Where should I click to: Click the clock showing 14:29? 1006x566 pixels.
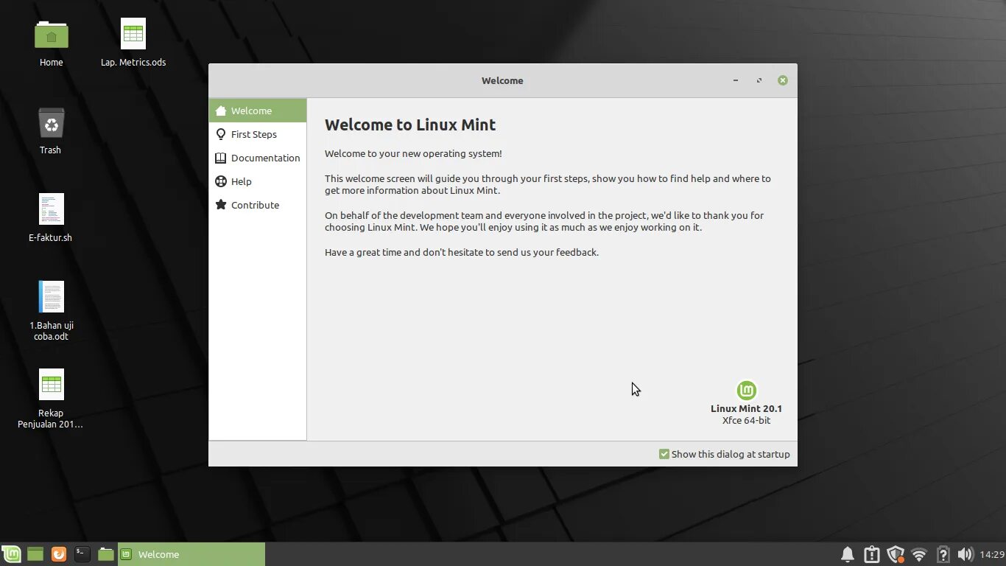992,554
